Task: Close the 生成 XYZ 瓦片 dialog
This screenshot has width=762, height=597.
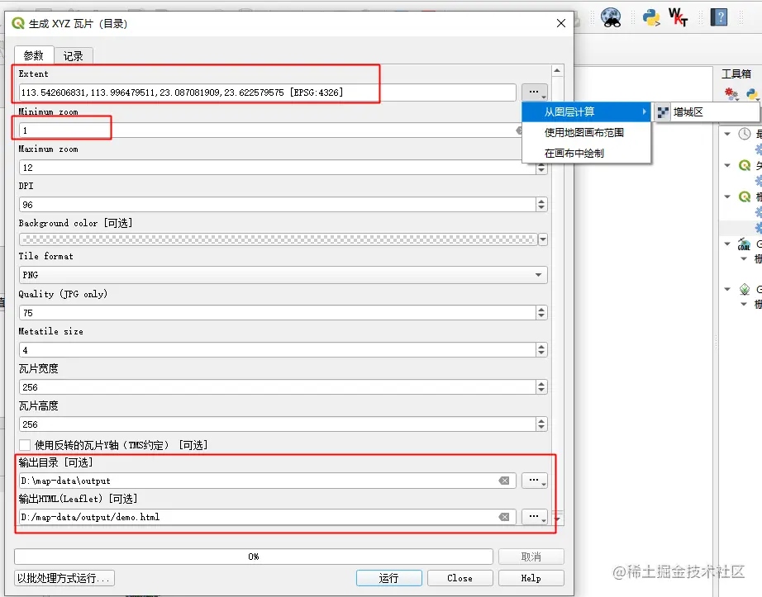Action: [x=561, y=23]
